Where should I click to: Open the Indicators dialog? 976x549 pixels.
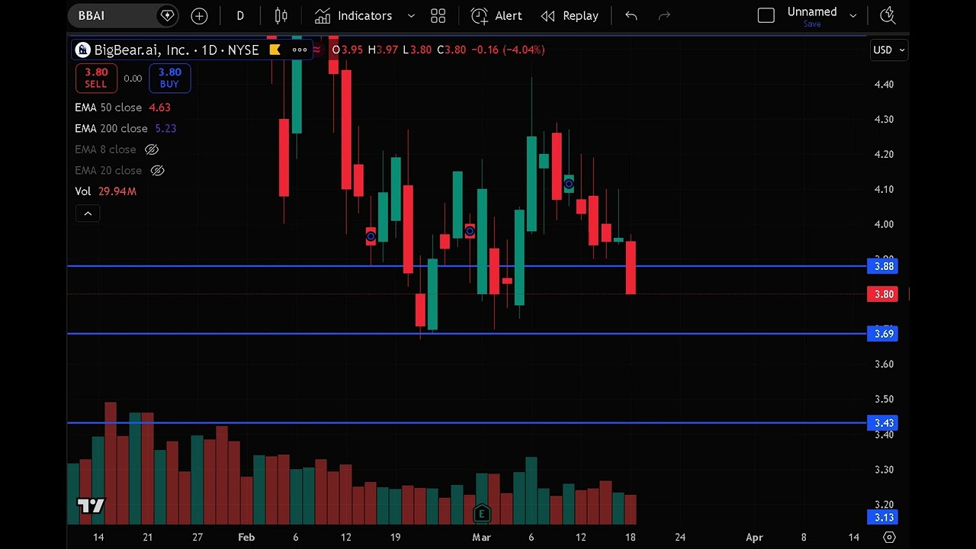pyautogui.click(x=354, y=15)
